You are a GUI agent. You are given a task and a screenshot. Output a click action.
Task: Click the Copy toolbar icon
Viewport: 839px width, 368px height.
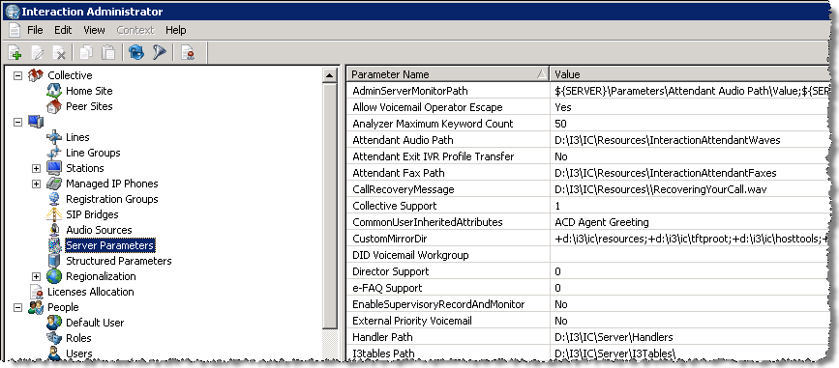pos(86,52)
